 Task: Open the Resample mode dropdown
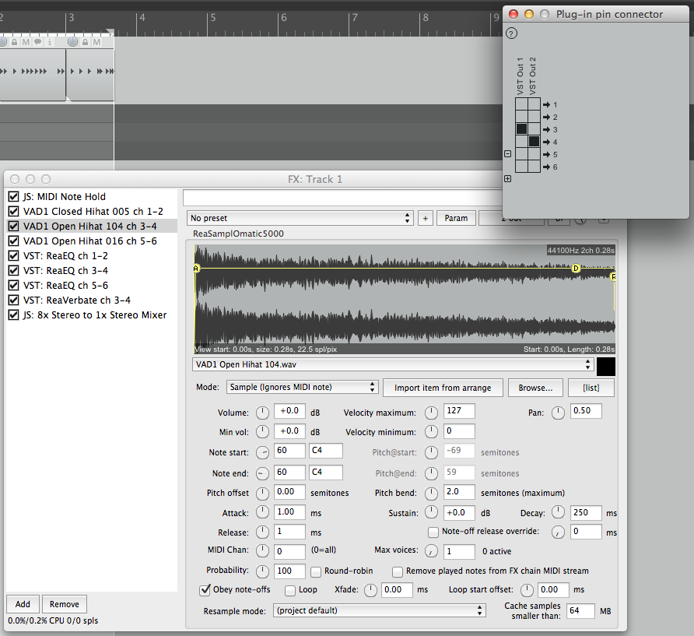click(x=379, y=611)
